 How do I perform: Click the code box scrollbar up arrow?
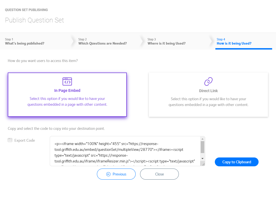[202, 139]
